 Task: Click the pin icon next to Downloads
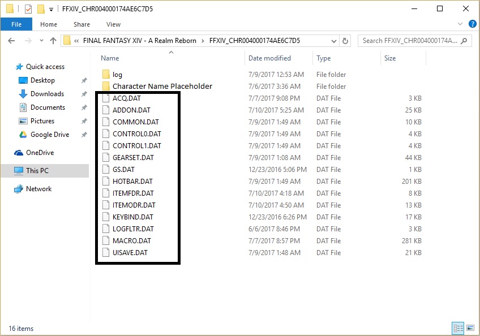click(x=84, y=94)
